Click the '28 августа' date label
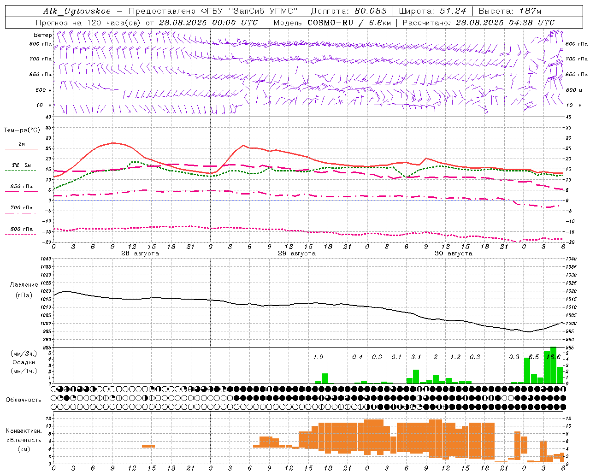Viewport: 590px width, 472px height. [140, 254]
